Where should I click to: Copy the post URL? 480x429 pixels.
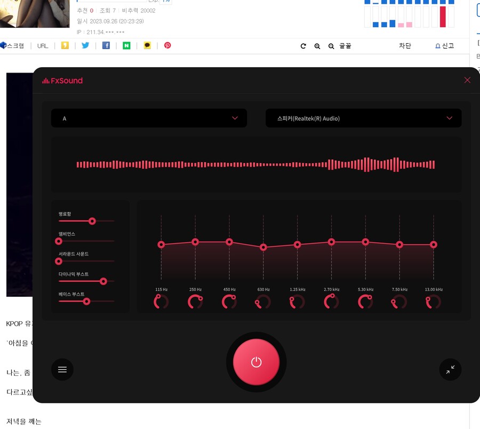pos(42,45)
